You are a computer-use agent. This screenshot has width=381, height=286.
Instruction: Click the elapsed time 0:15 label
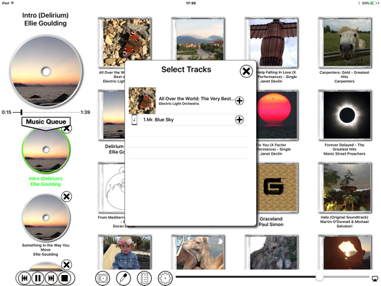pos(6,112)
